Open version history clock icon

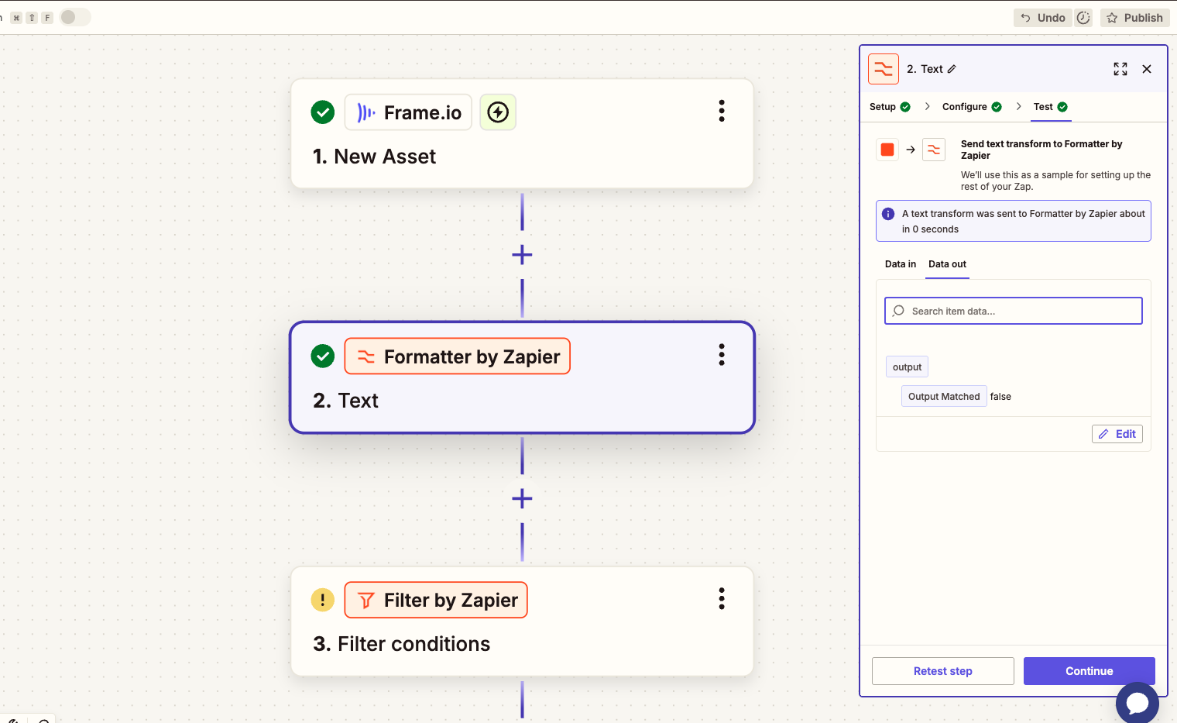(1083, 18)
